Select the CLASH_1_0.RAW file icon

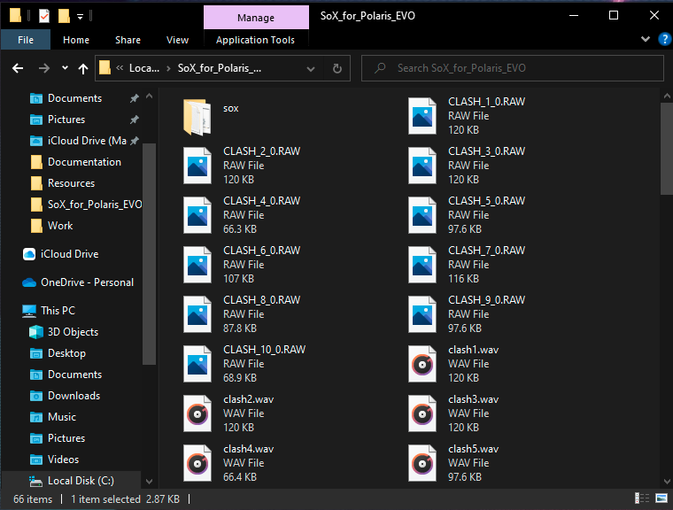point(423,116)
